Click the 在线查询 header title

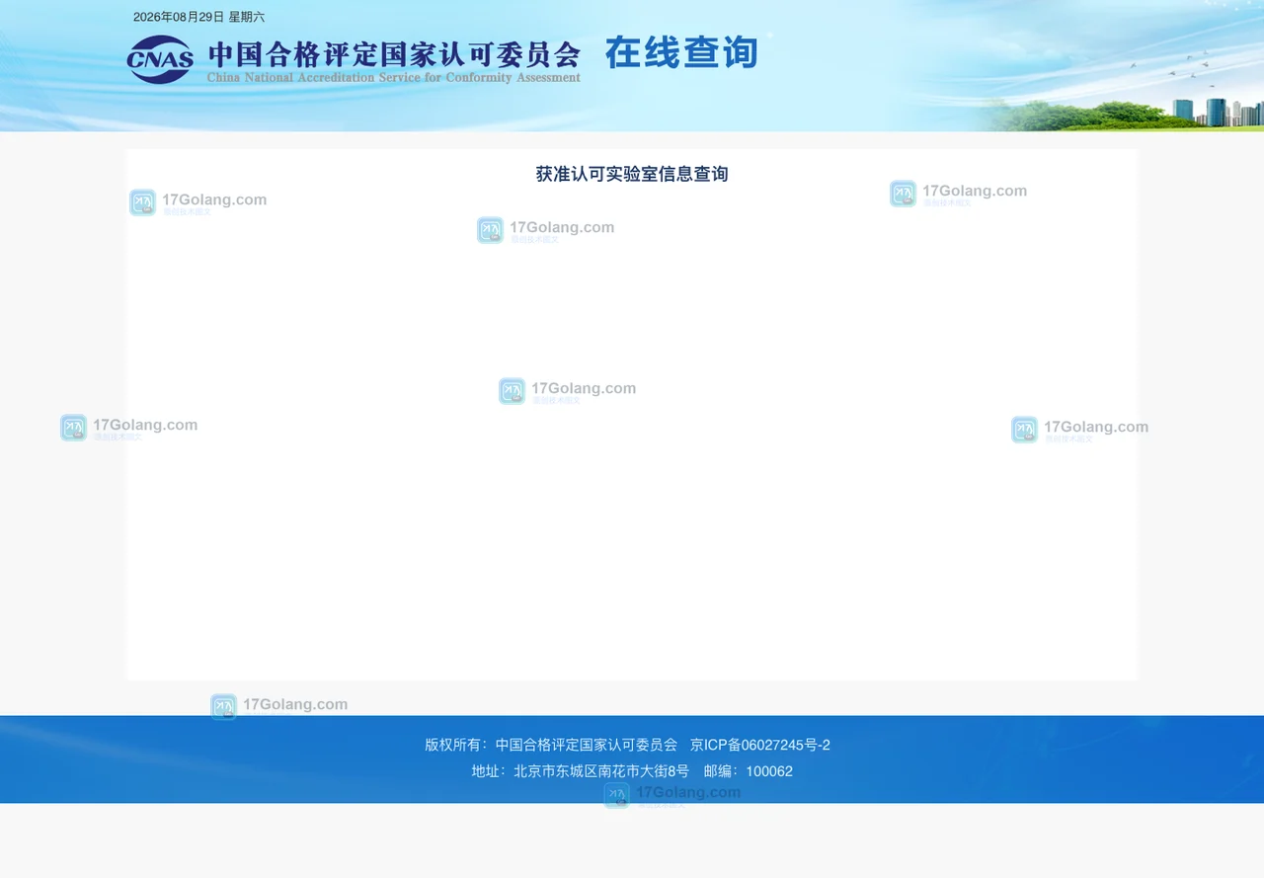(681, 53)
